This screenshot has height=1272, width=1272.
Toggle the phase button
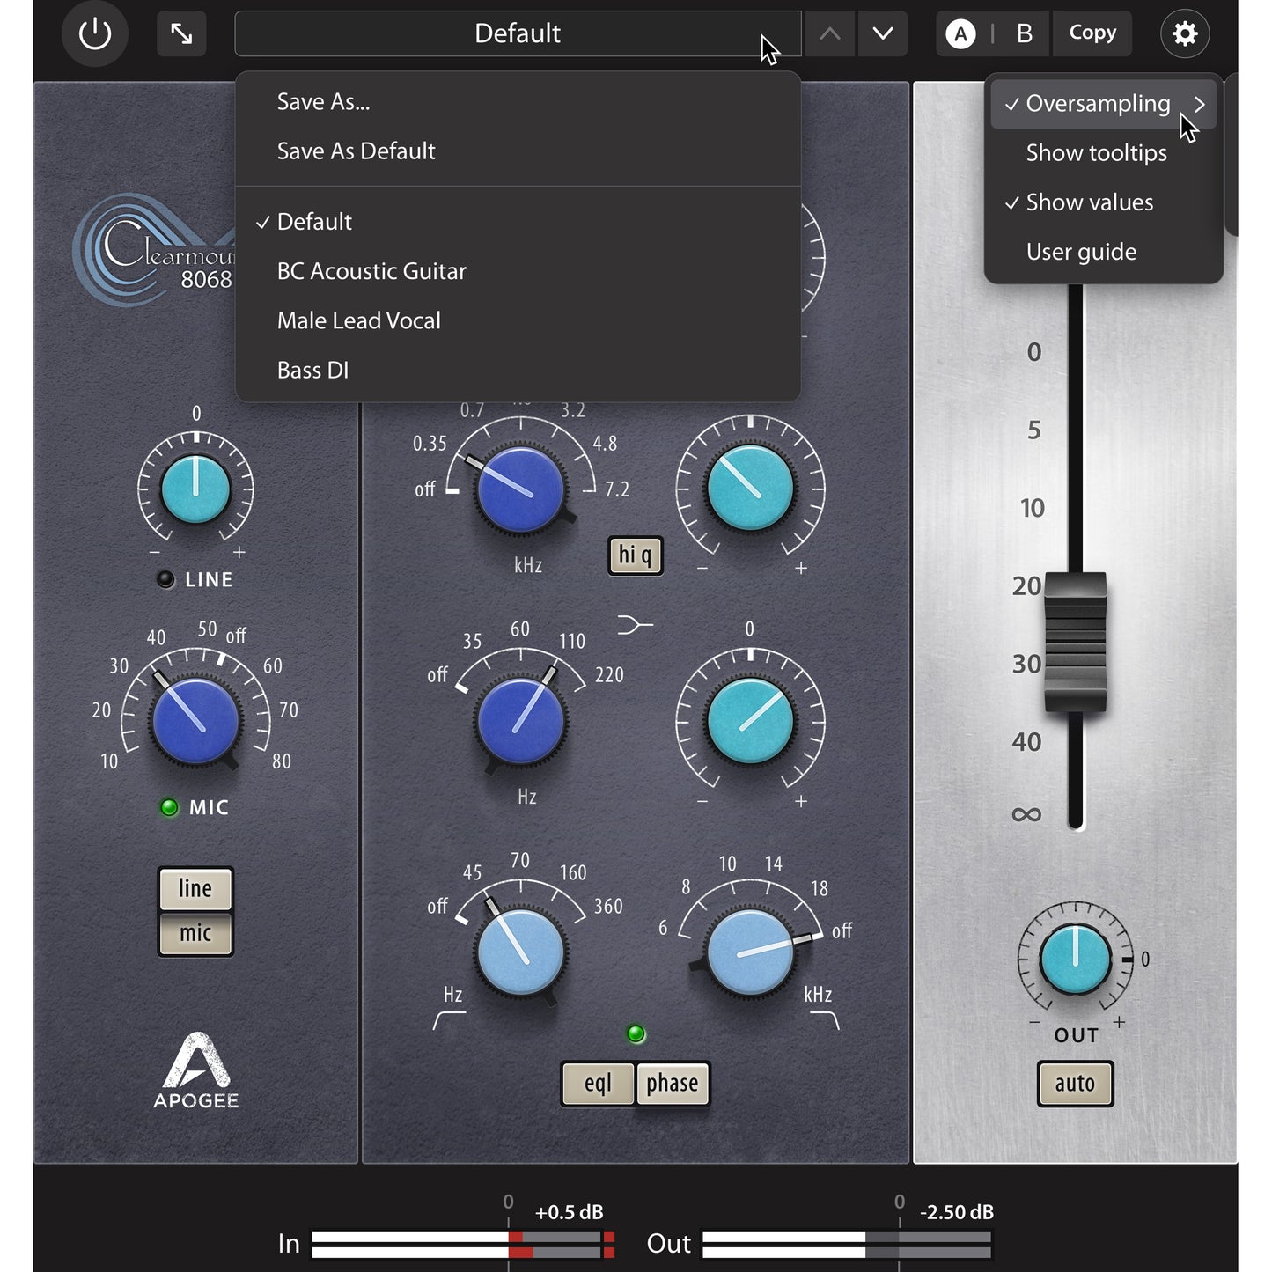click(x=672, y=1084)
